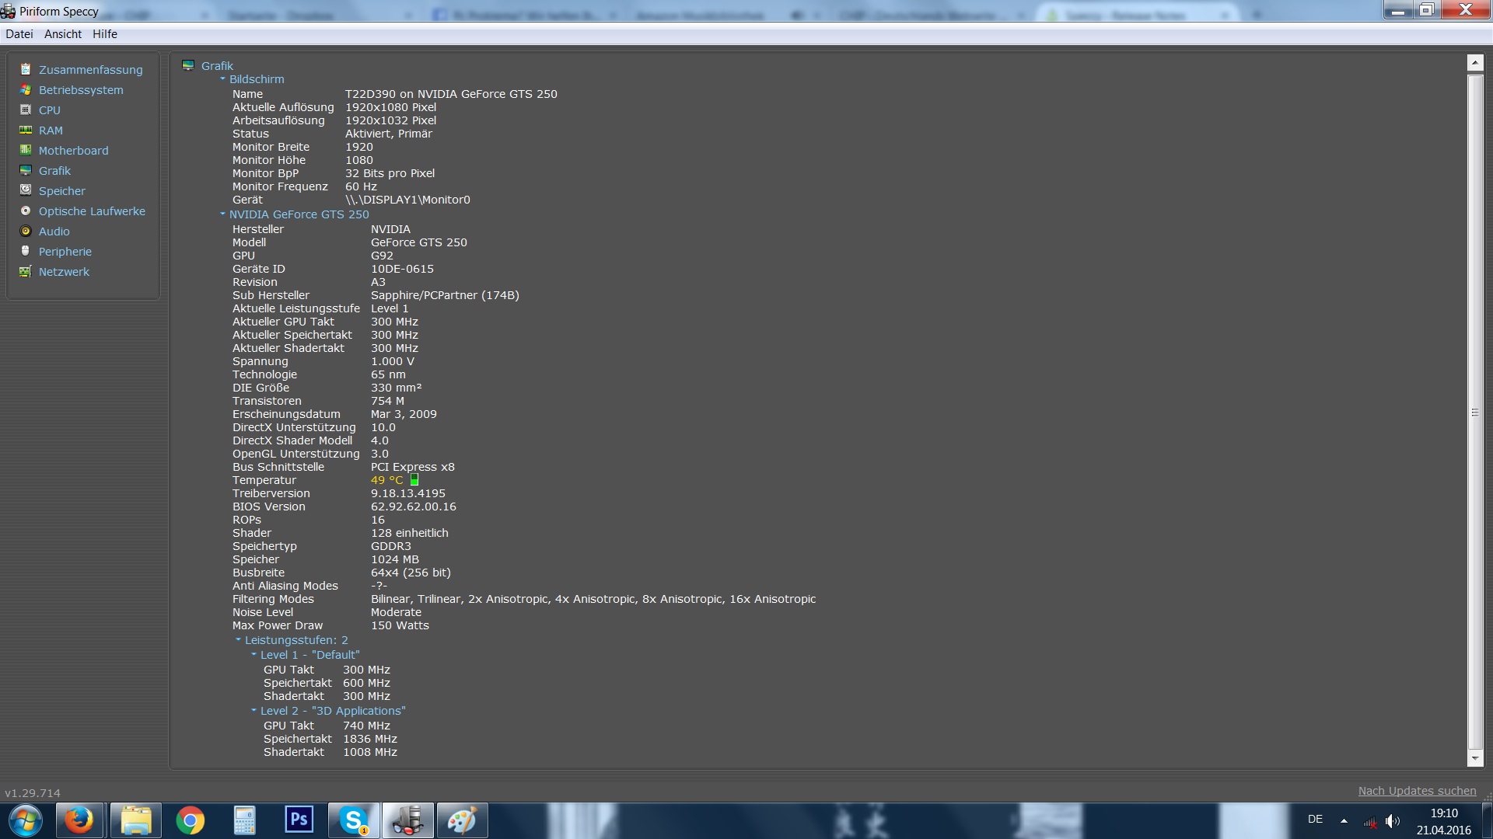
Task: Select the Netzwerk icon in sidebar
Action: tap(26, 271)
